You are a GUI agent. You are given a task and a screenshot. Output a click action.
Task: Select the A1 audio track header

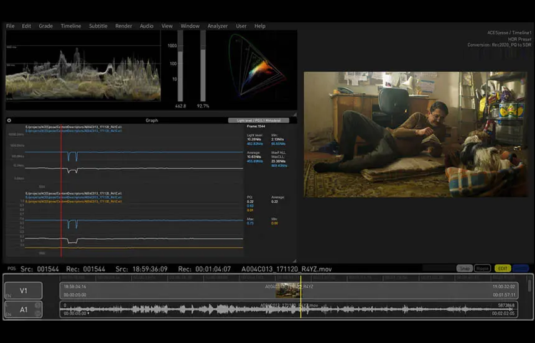(23, 309)
